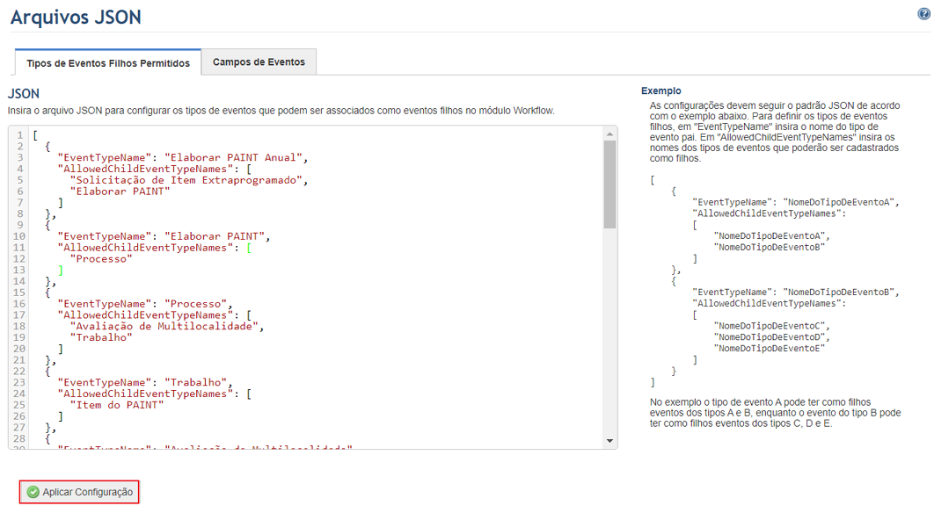Screen dimensions: 934x513
Task: Click the "Exemplo" heading
Action: [x=661, y=90]
